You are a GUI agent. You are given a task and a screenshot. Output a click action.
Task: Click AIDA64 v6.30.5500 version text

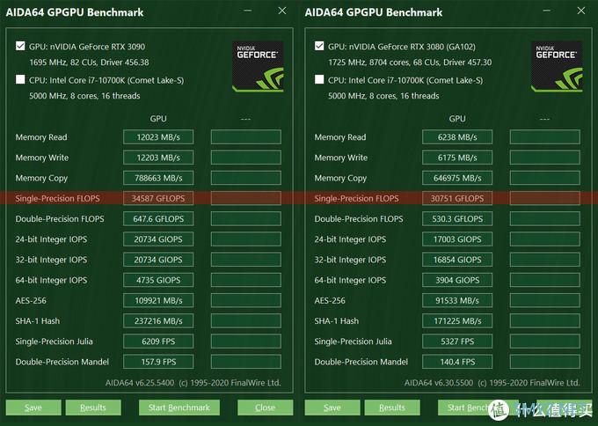click(x=439, y=383)
